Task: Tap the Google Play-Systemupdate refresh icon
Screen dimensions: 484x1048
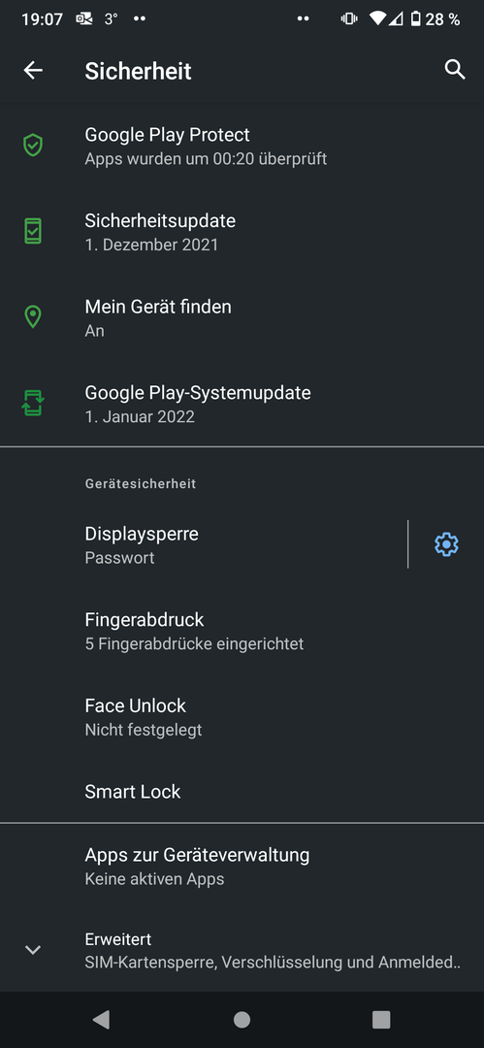Action: click(x=33, y=403)
